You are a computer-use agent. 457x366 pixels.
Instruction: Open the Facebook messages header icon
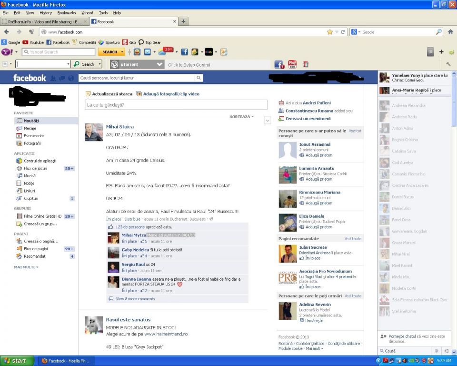tap(62, 78)
